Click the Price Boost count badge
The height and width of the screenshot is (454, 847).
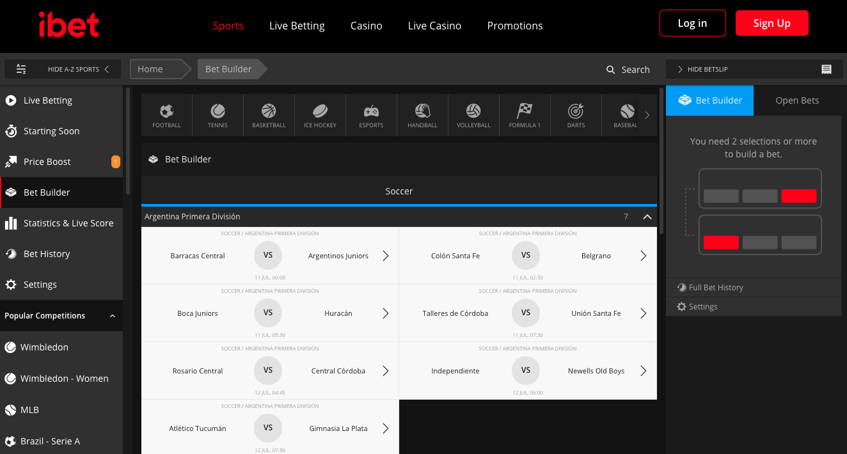[x=116, y=162]
